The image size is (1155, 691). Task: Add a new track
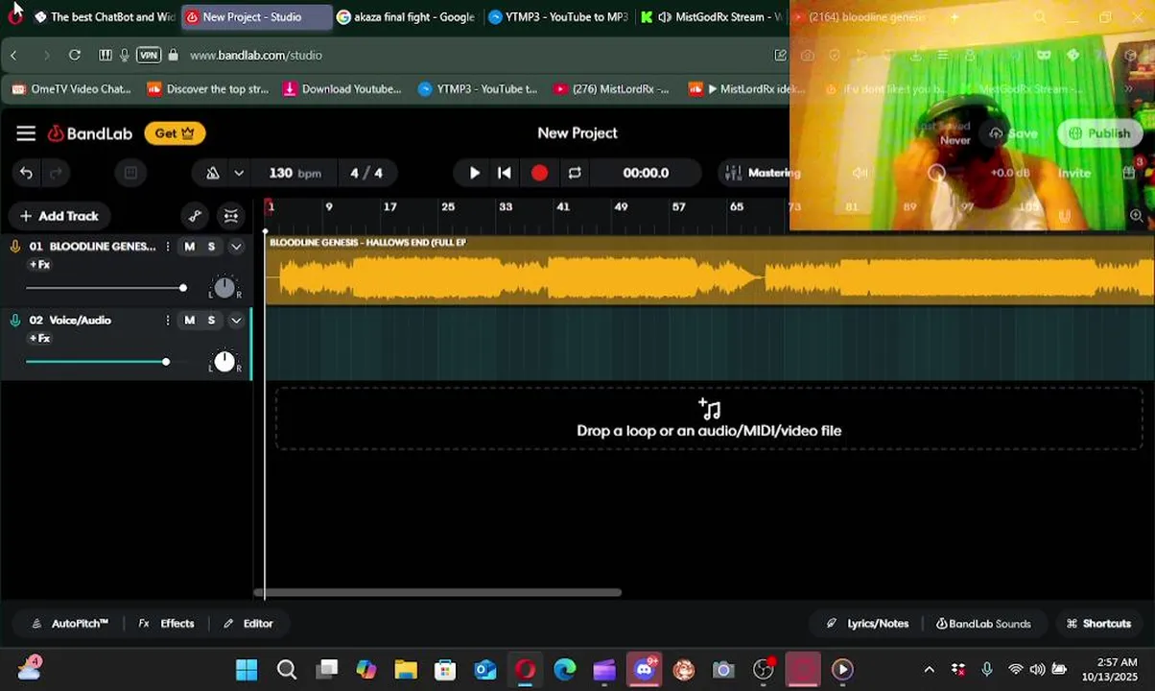(x=59, y=216)
